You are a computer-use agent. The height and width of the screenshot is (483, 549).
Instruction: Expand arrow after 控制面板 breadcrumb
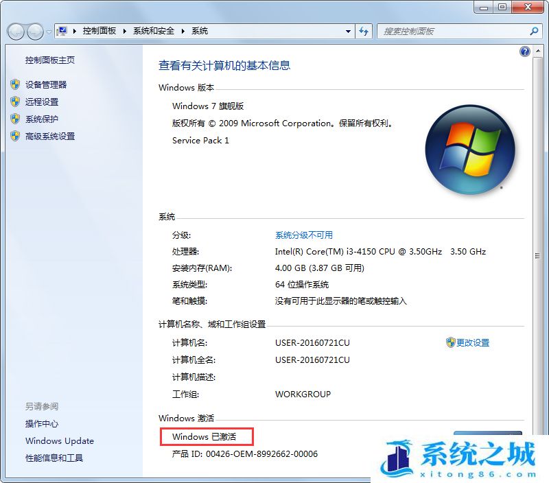pyautogui.click(x=125, y=31)
